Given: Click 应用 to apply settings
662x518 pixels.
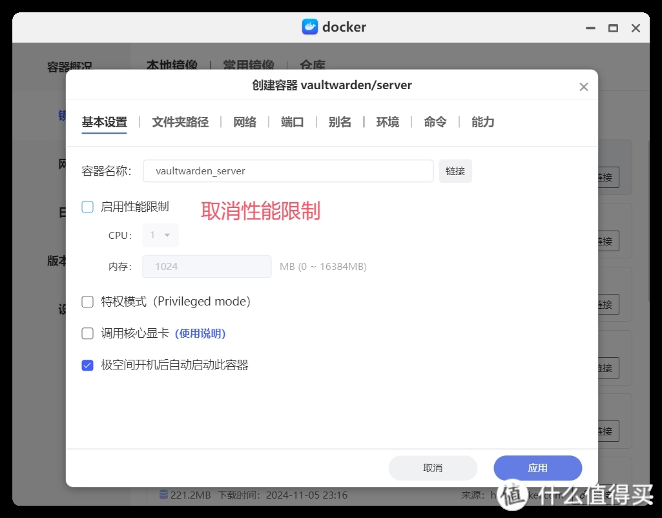Looking at the screenshot, I should (537, 468).
